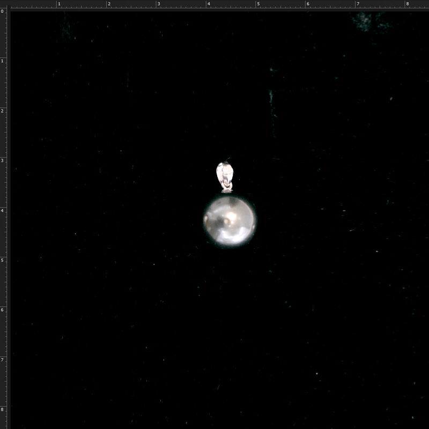Click the silver bail above the pearl

[x=225, y=176]
